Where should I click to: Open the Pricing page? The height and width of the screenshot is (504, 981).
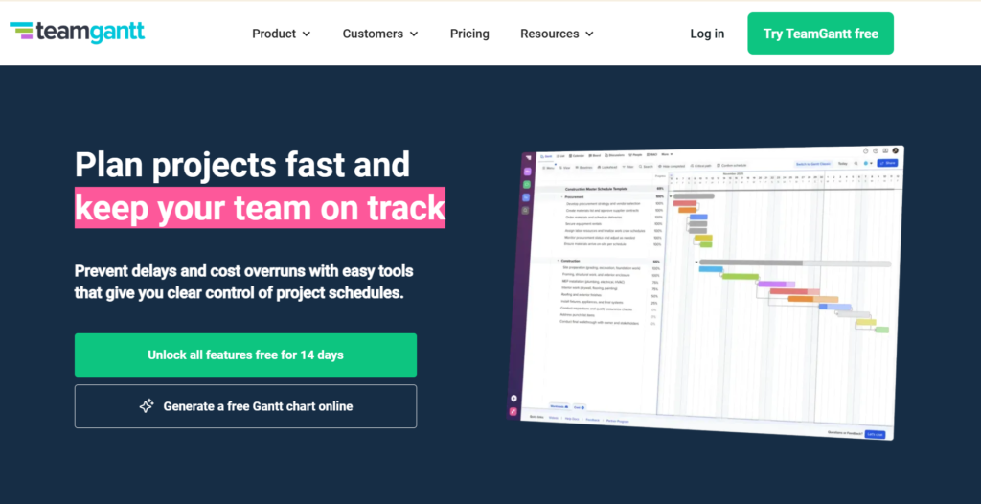coord(469,34)
